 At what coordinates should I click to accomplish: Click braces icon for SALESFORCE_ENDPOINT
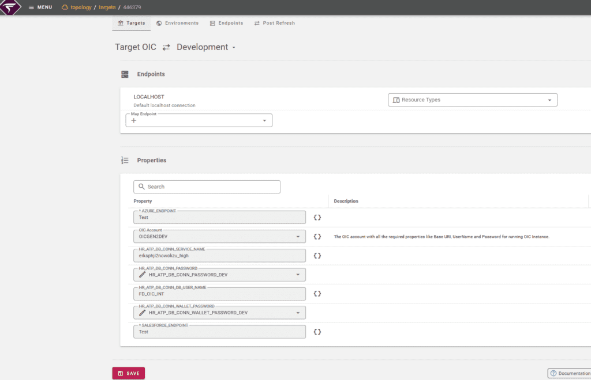[317, 332]
